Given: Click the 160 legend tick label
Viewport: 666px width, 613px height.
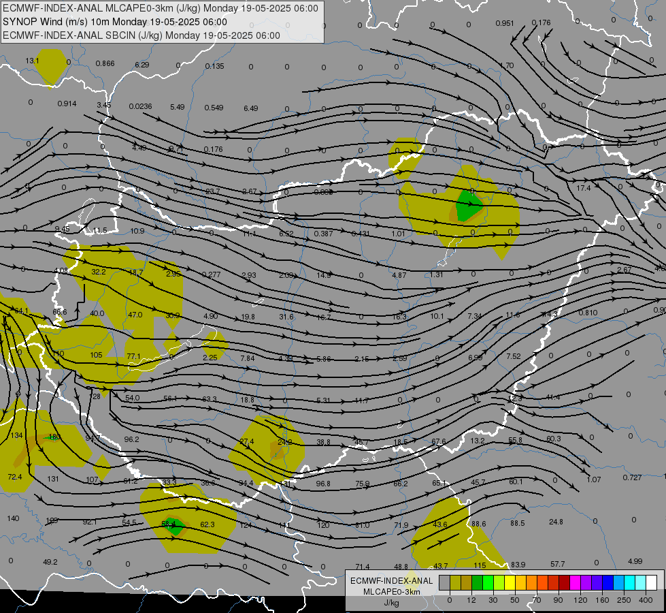Looking at the screenshot, I should pos(602,600).
